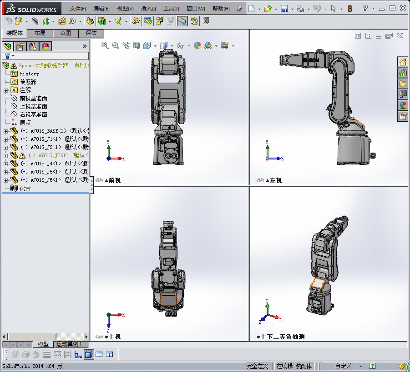The width and height of the screenshot is (410, 372).
Task: Expand the 注解 annotations tree node
Action: 5,90
